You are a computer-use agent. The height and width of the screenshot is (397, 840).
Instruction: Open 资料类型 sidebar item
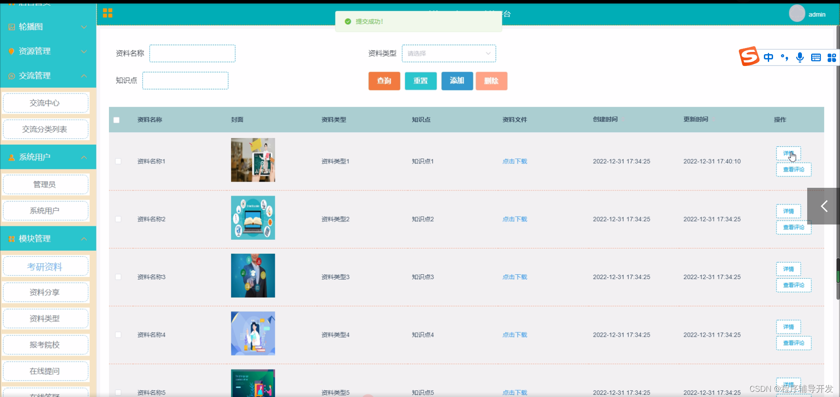tap(45, 318)
